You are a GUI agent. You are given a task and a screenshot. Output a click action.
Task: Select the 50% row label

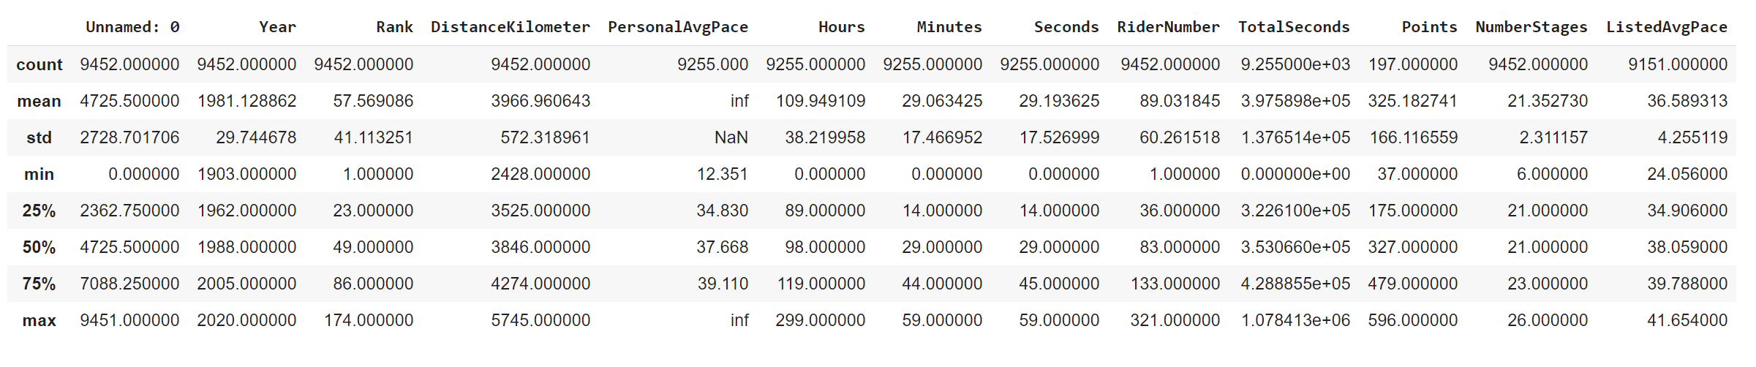(x=39, y=247)
